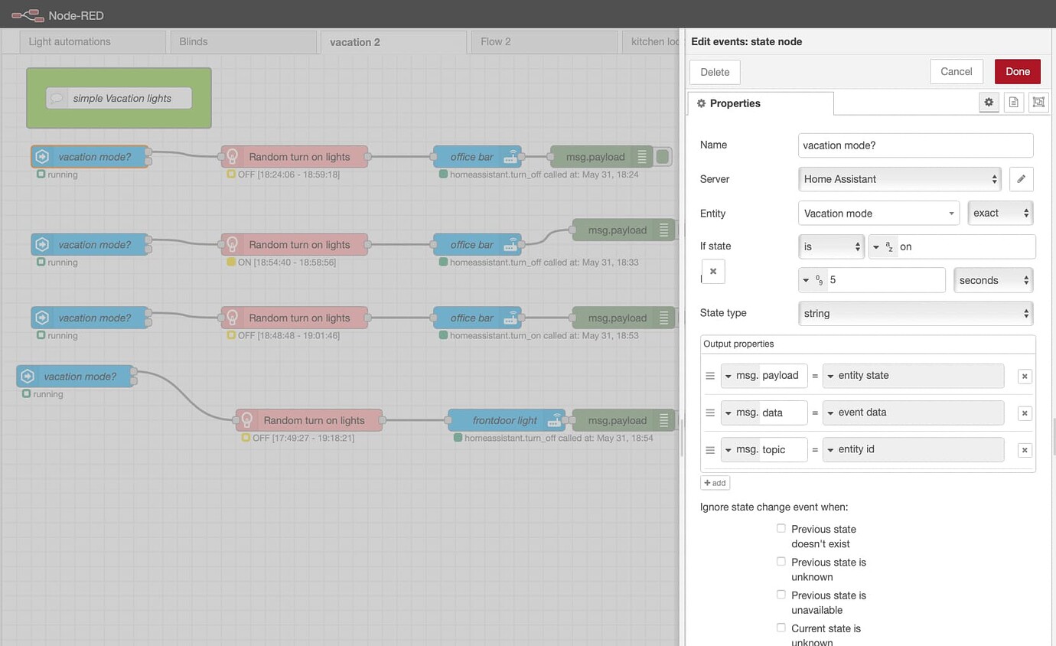Open the node appearance icon

[x=1038, y=102]
